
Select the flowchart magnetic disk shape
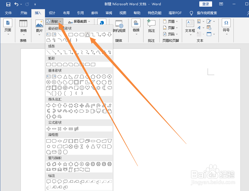(x=54, y=152)
